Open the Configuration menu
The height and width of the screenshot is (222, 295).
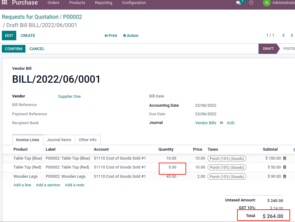[x=134, y=3]
